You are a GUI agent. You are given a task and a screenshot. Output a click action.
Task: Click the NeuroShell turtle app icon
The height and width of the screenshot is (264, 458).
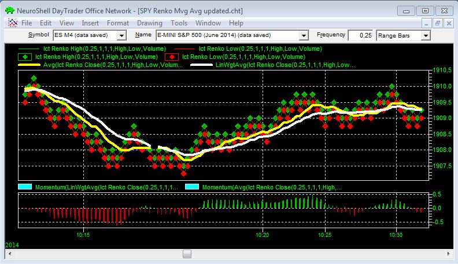coord(10,11)
